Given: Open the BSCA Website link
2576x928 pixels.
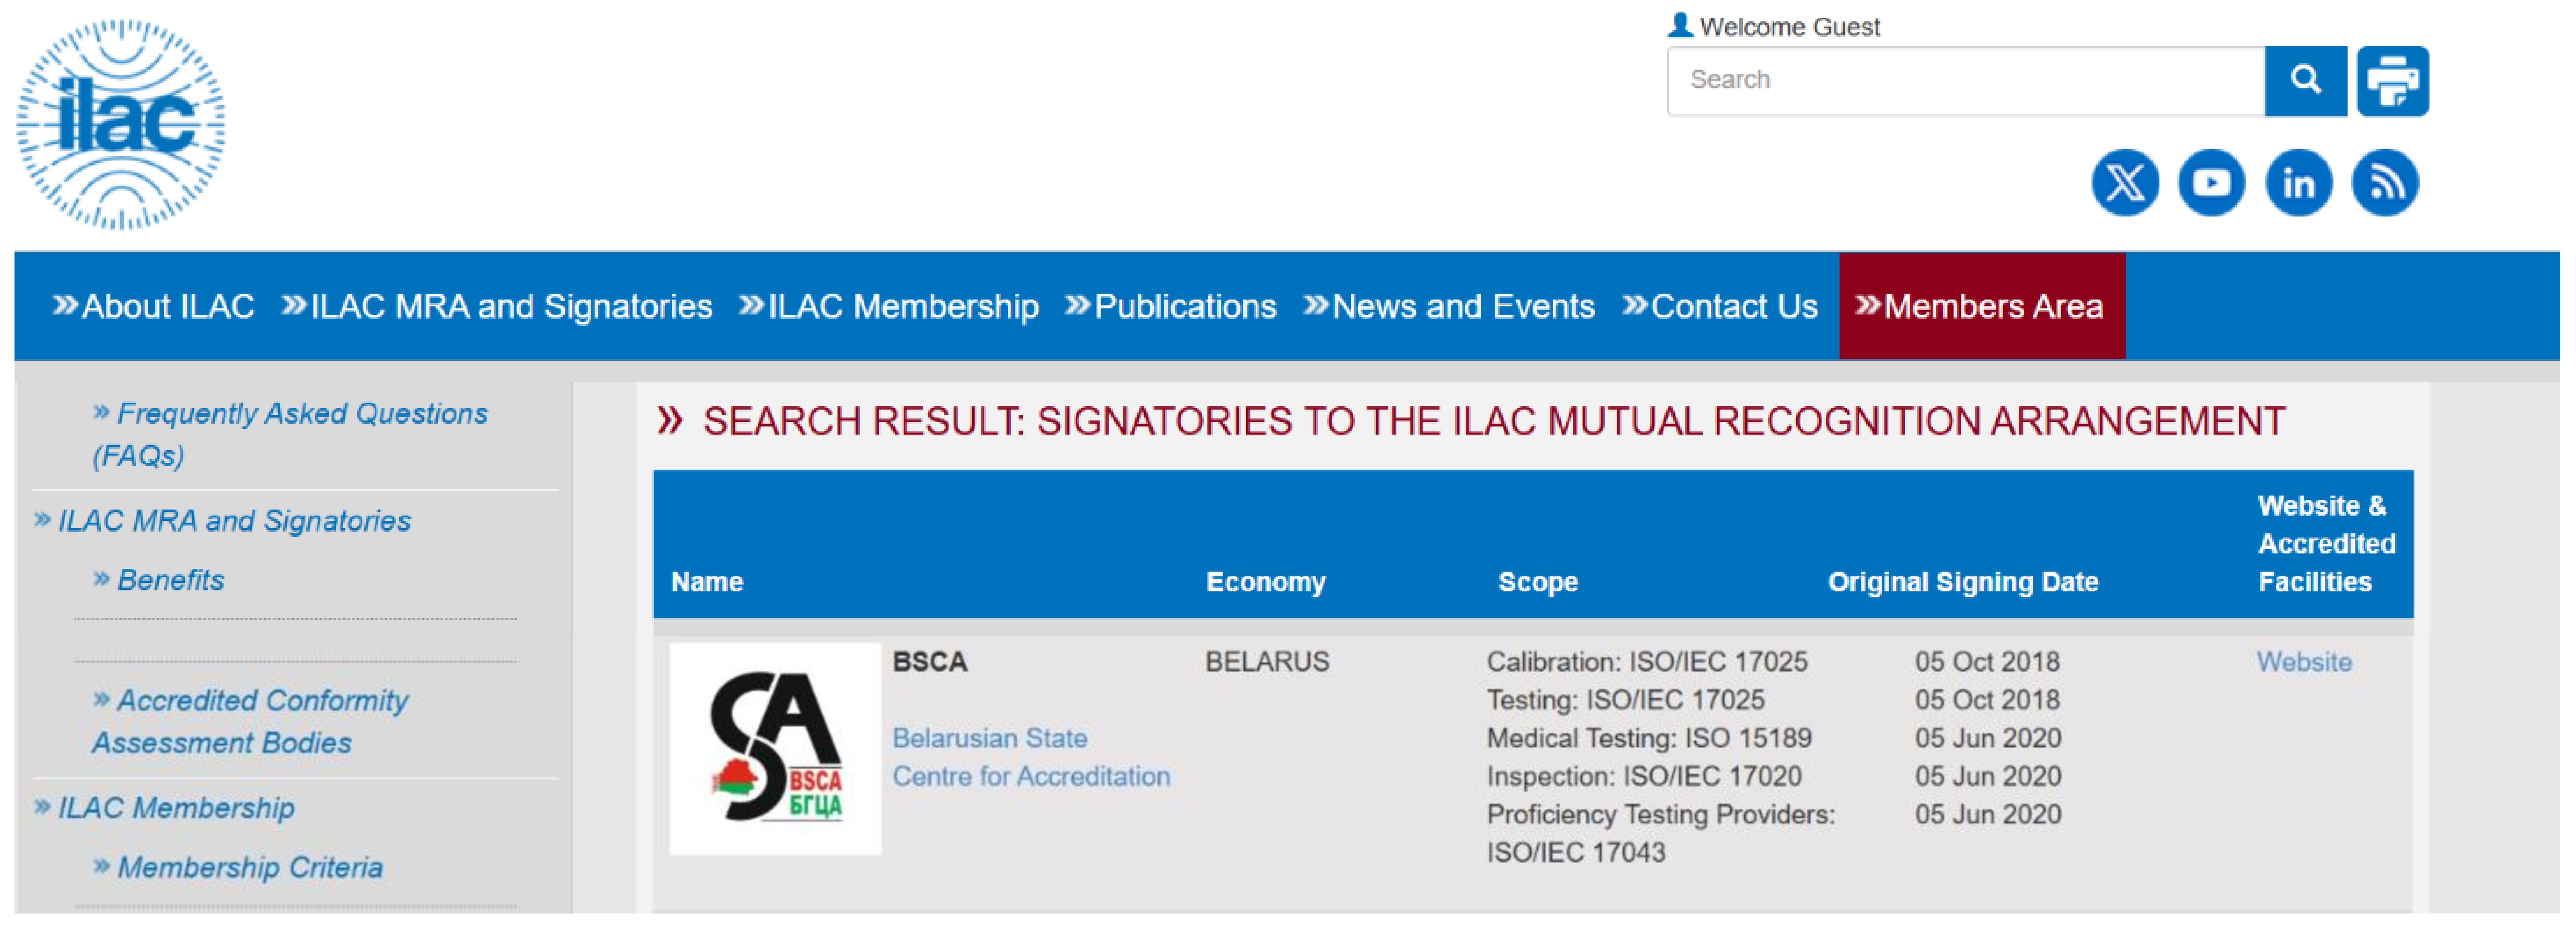Looking at the screenshot, I should [x=2304, y=662].
